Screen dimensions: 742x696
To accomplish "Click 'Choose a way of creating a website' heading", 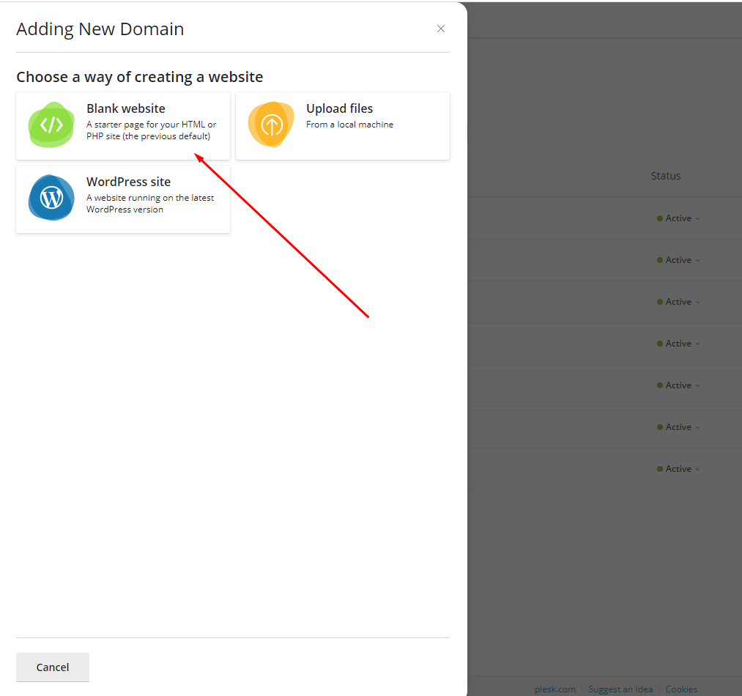I will point(140,77).
